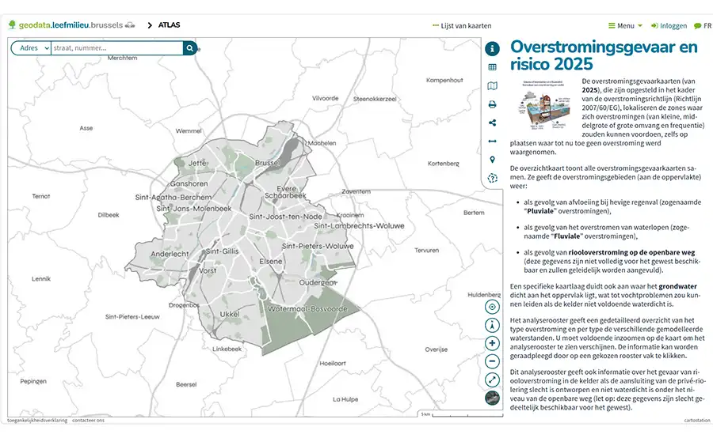The width and height of the screenshot is (713, 438).
Task: Toggle fullscreen map view
Action: click(492, 380)
